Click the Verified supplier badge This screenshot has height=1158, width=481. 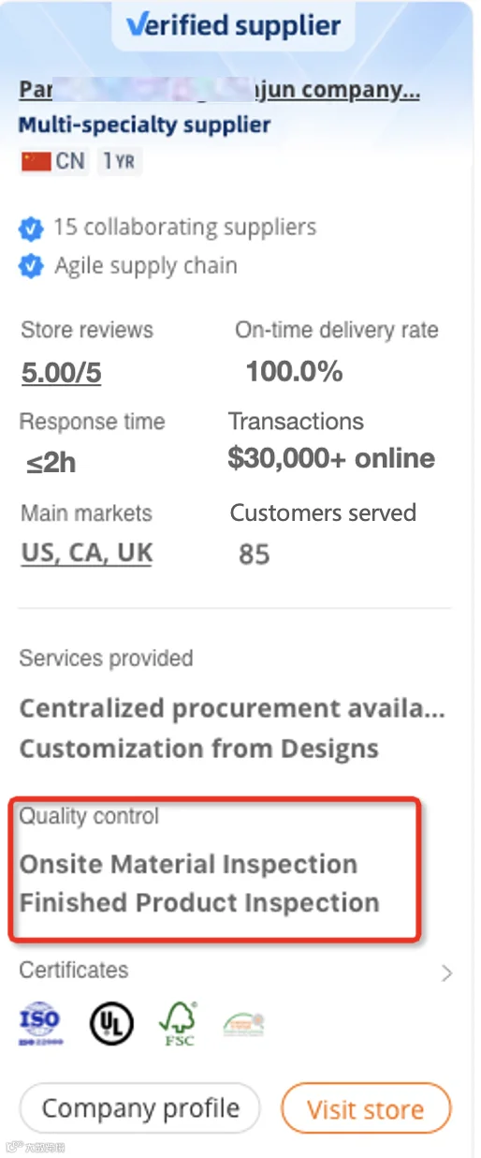pyautogui.click(x=233, y=25)
